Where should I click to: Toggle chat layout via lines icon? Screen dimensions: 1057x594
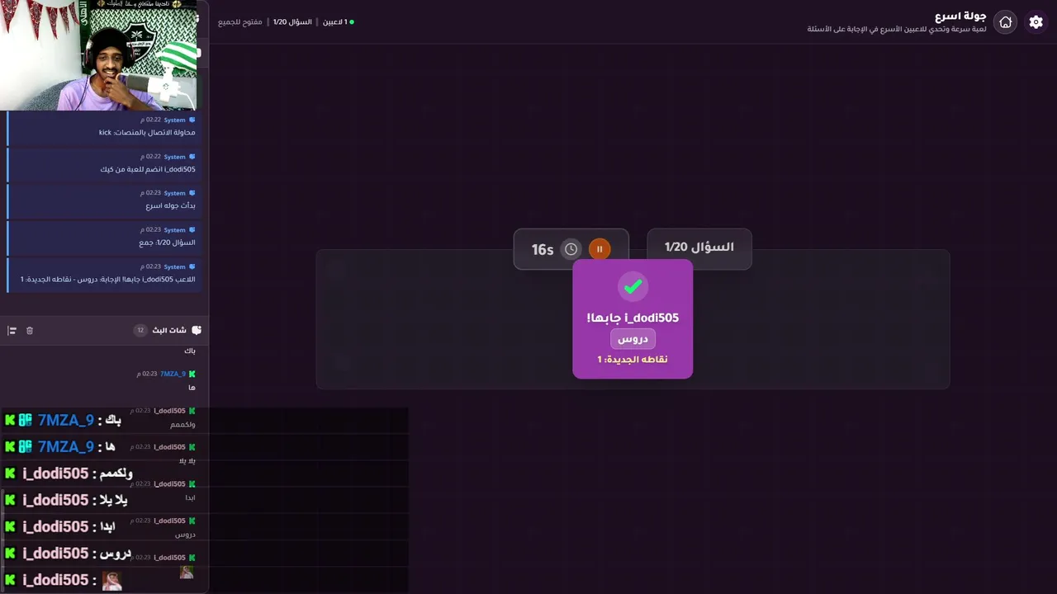point(12,330)
